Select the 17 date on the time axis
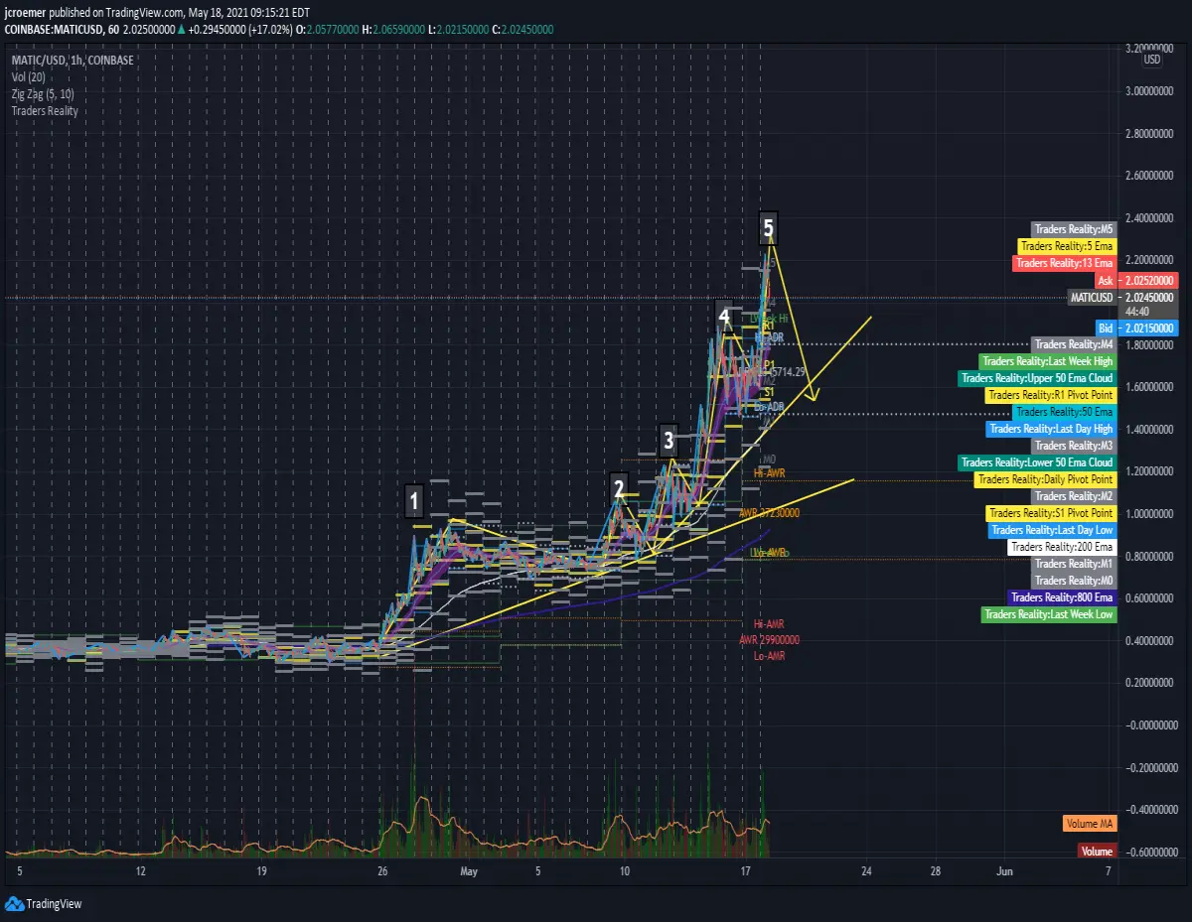 [745, 871]
